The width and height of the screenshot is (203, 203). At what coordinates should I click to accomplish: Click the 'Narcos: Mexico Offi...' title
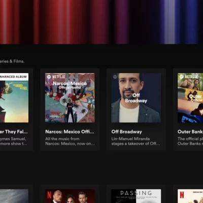coord(70,132)
